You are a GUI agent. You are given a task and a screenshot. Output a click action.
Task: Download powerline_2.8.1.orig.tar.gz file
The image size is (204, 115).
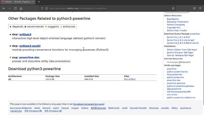180,40
